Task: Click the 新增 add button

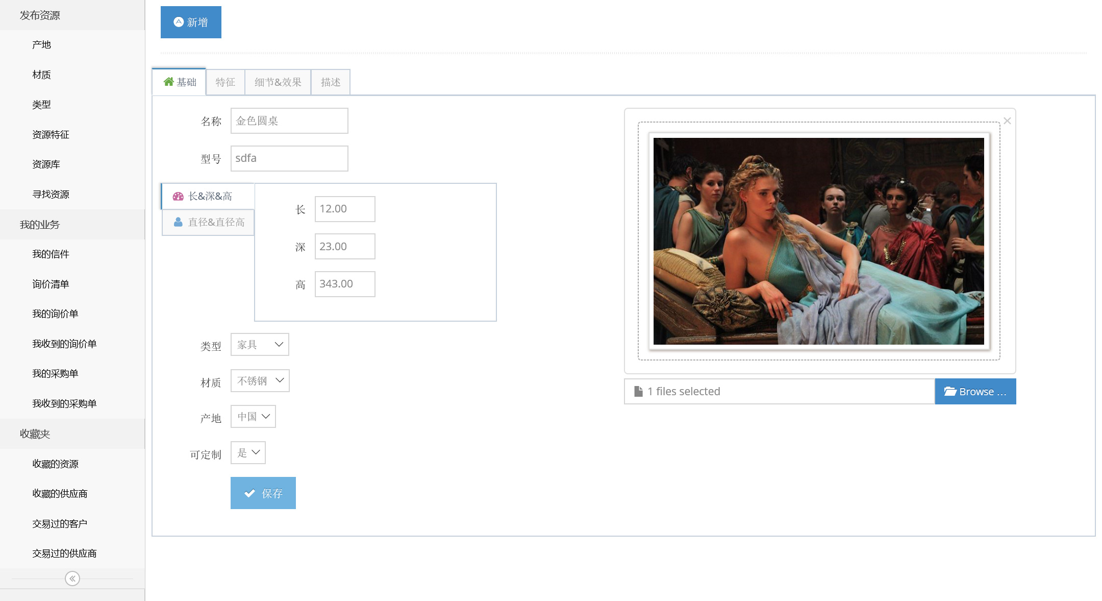Action: [191, 22]
